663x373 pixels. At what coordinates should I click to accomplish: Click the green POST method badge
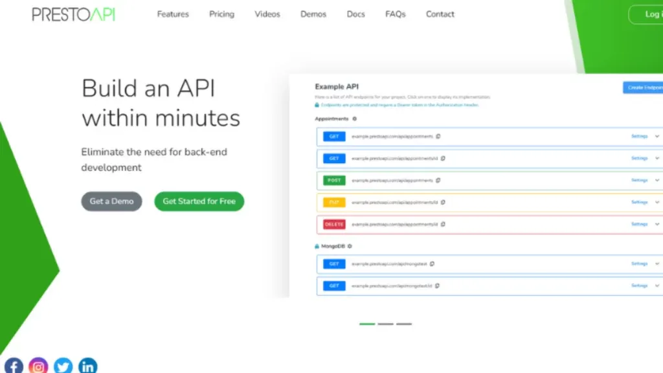[334, 181]
